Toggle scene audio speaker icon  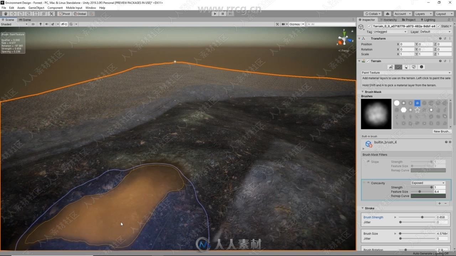47,24
